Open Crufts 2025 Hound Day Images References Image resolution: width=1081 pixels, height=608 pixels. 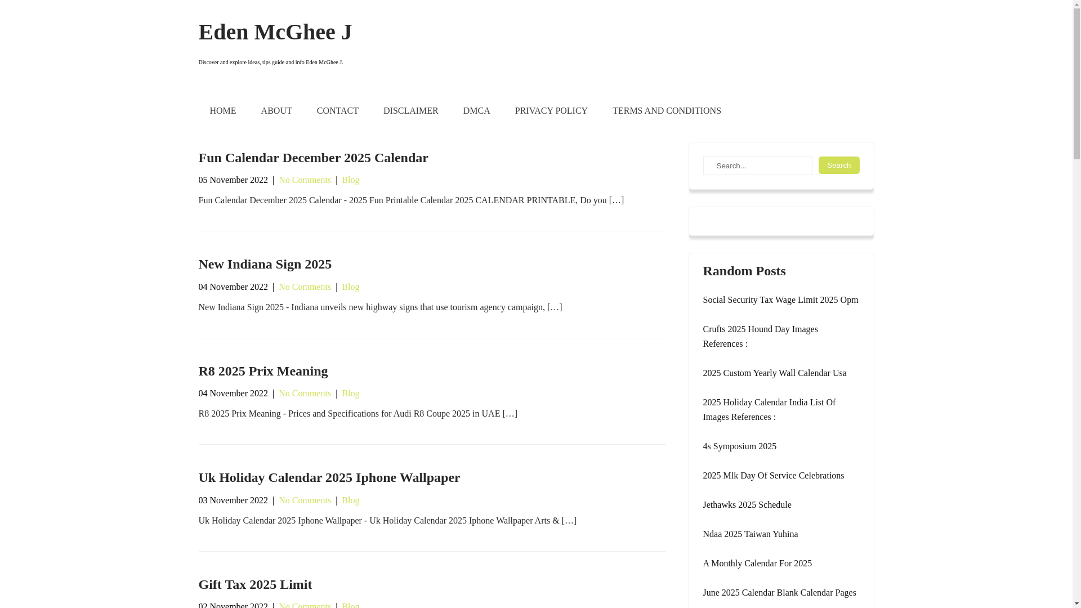coord(760,337)
